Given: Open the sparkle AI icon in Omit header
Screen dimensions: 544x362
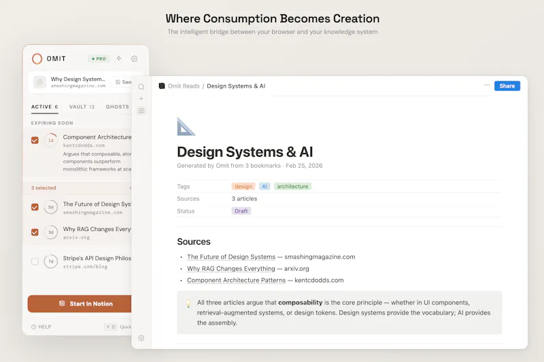Looking at the screenshot, I should coord(118,58).
